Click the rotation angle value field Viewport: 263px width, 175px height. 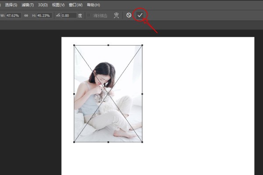coord(69,15)
